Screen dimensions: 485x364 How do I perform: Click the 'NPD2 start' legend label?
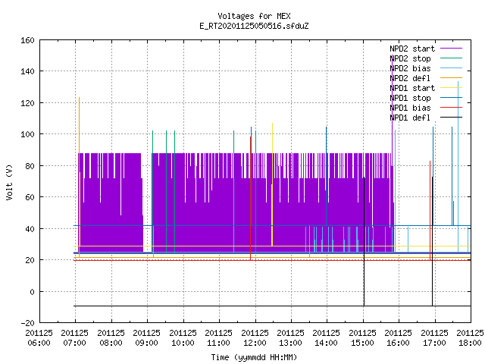[x=412, y=49]
